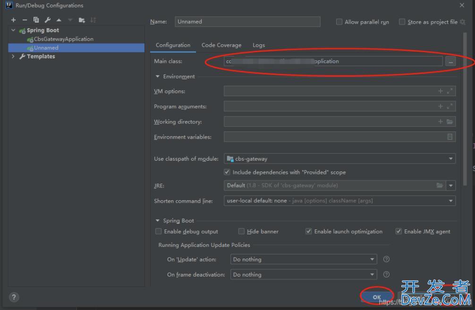
Task: Remove the configuration with the minus icon
Action: (25, 20)
